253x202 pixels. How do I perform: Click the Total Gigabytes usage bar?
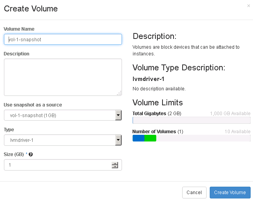pos(191,120)
